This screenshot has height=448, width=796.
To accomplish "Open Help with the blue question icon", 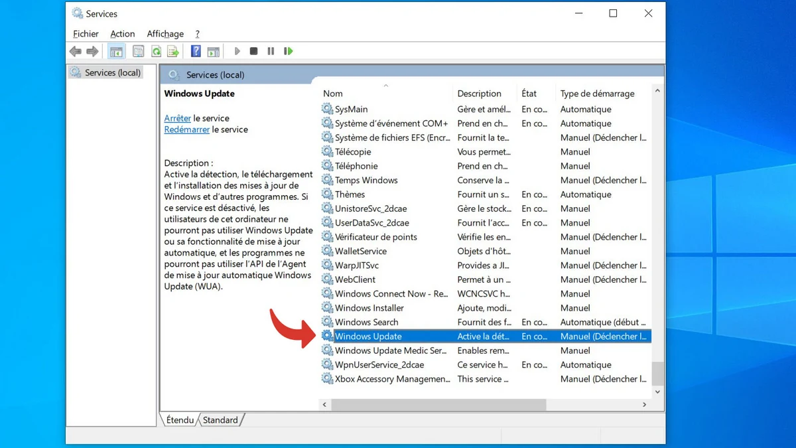I will 196,51.
